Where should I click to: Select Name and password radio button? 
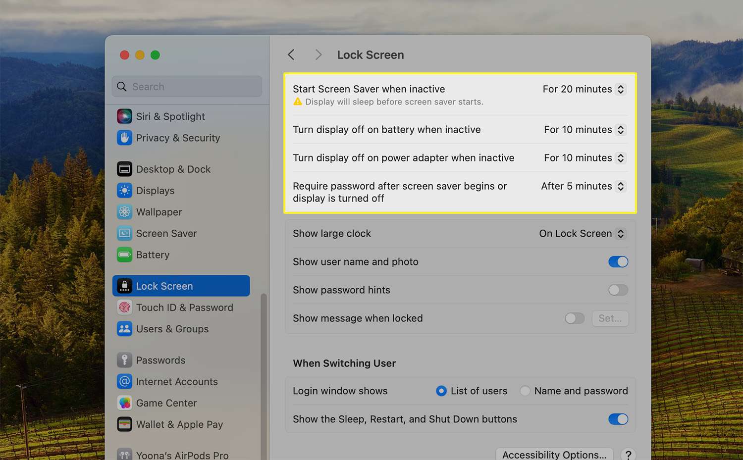point(525,391)
